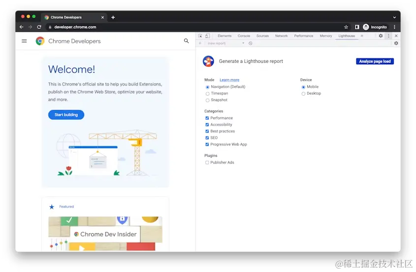
Task: Clear all Lighthouse reports with the clear icon
Action: [251, 43]
